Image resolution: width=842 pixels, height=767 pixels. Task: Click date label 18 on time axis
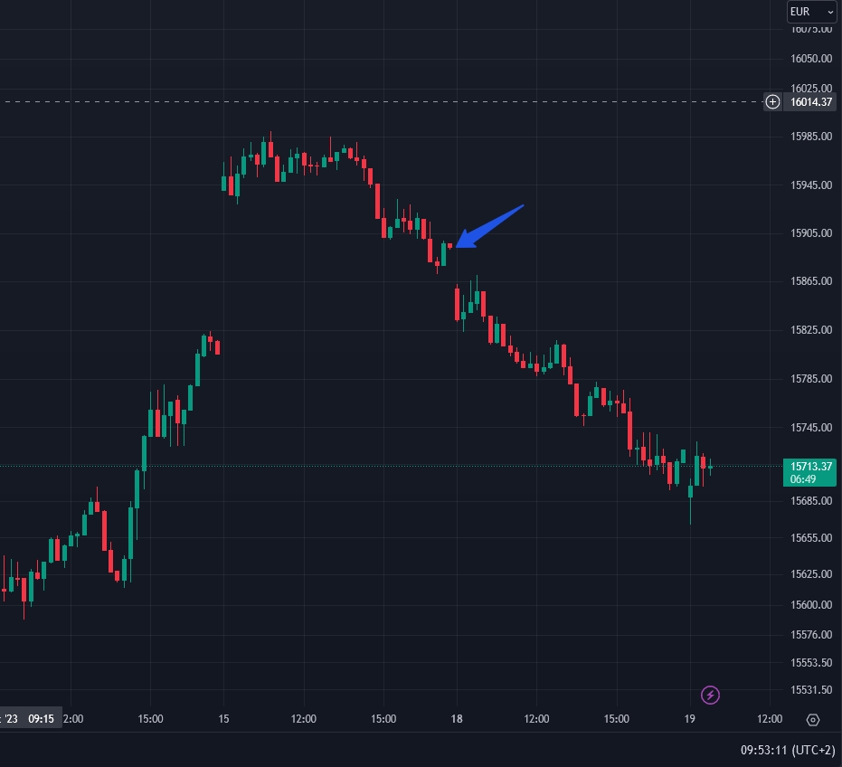point(457,719)
